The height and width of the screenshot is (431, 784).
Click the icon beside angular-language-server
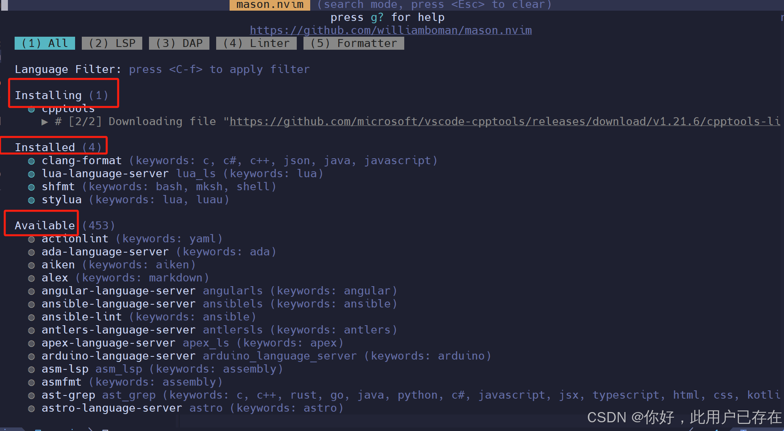click(x=32, y=291)
